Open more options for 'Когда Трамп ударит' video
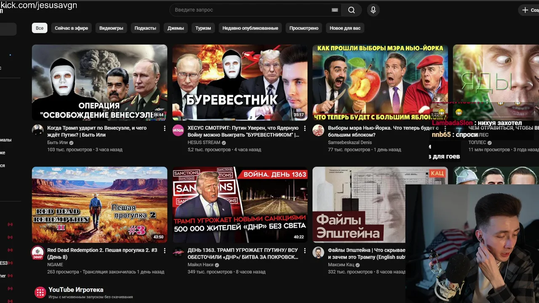This screenshot has width=539, height=303. point(165,128)
